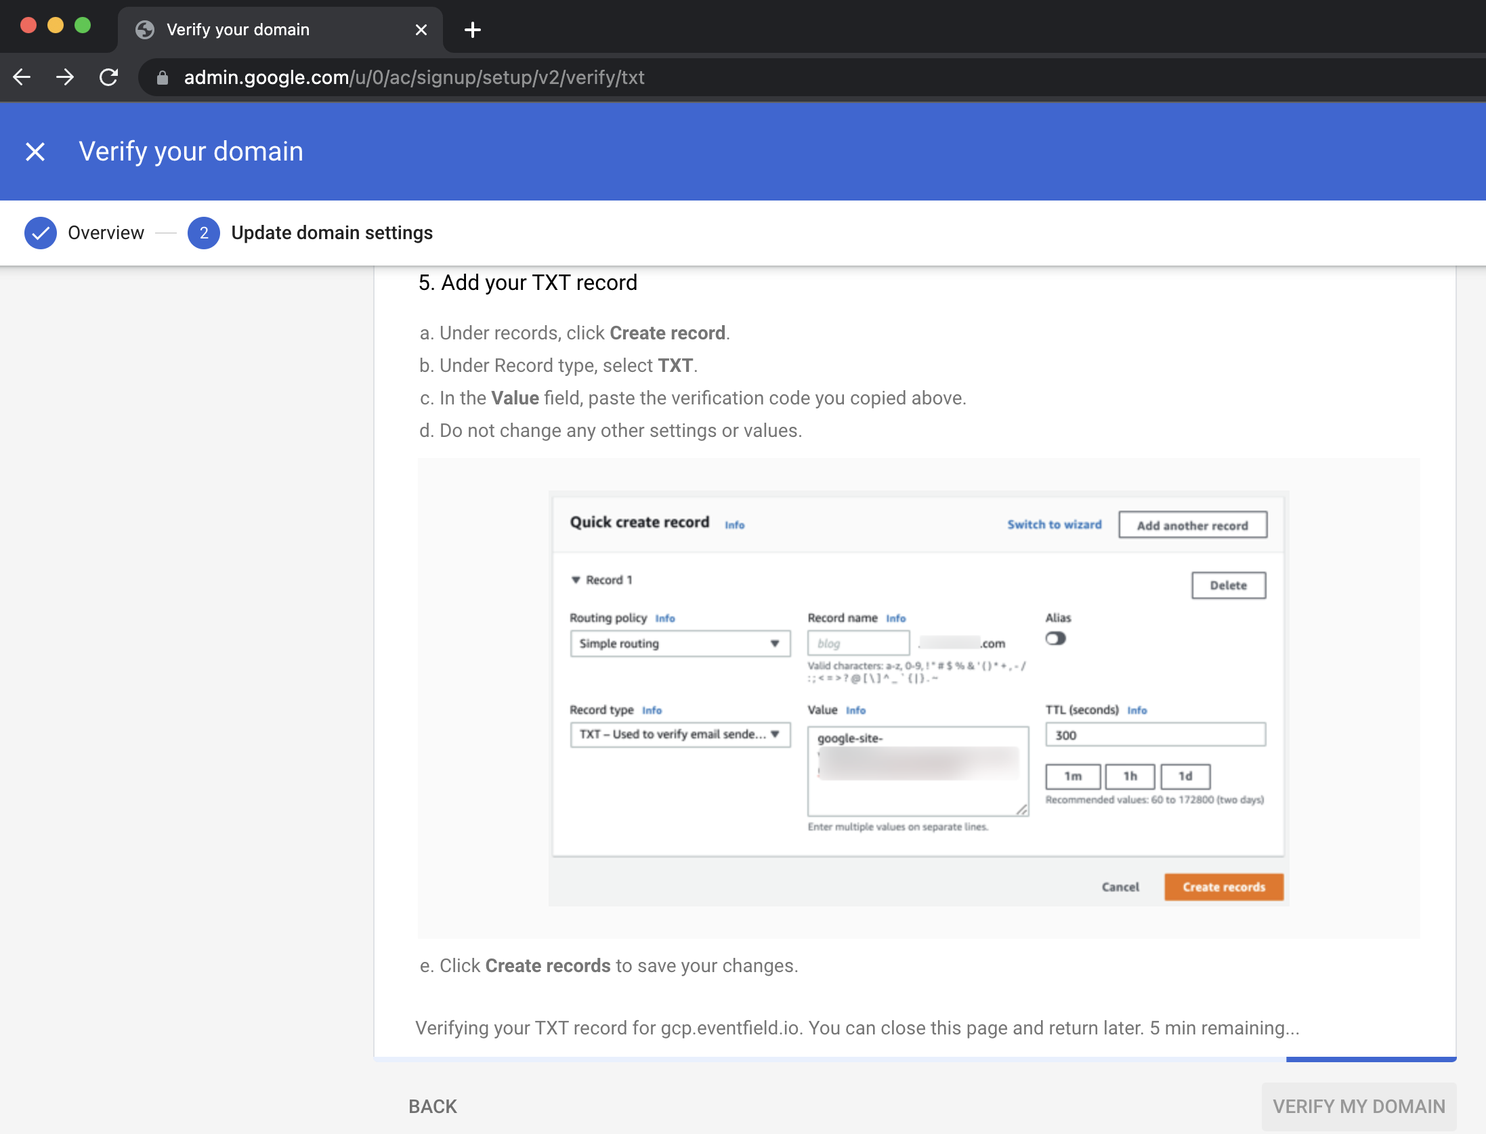Viewport: 1486px width, 1134px height.
Task: Click Info link next to Routing policy
Action: [665, 618]
